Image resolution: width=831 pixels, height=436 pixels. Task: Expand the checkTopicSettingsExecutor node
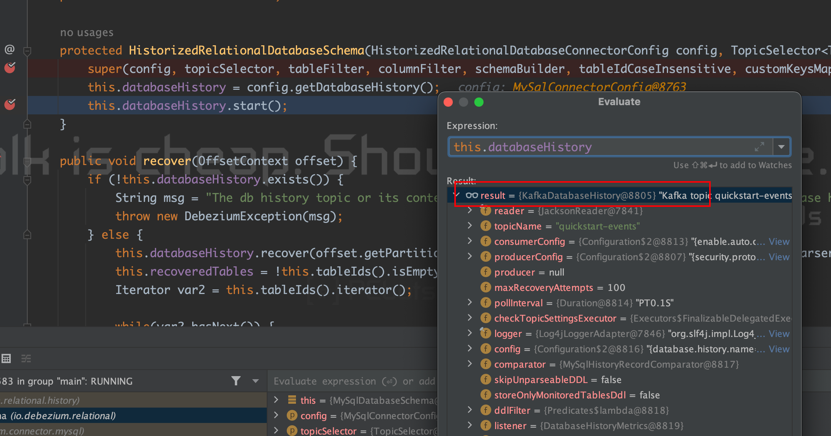point(470,318)
